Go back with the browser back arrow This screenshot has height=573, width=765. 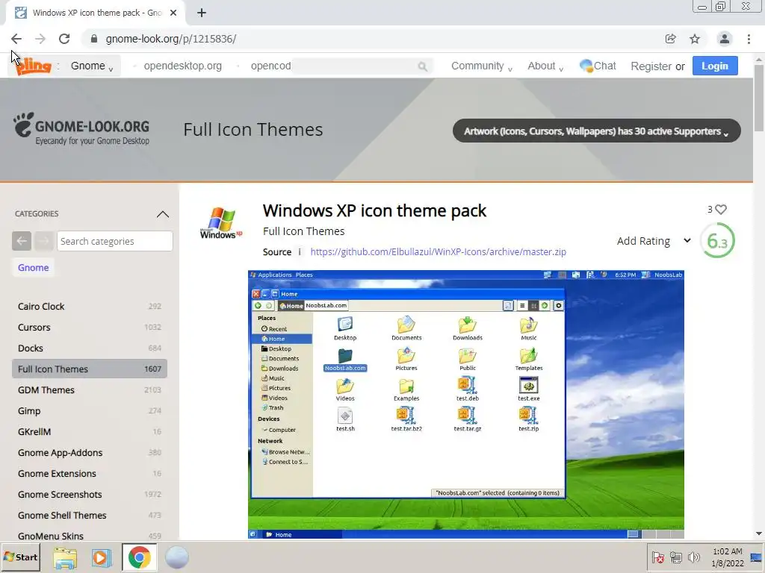16,39
